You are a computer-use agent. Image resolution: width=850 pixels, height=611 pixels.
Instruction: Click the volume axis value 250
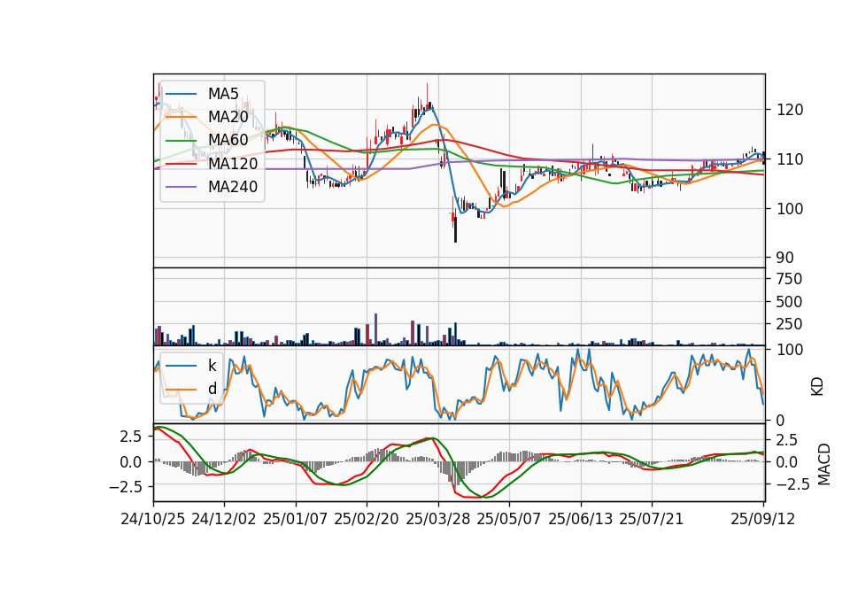coord(789,324)
